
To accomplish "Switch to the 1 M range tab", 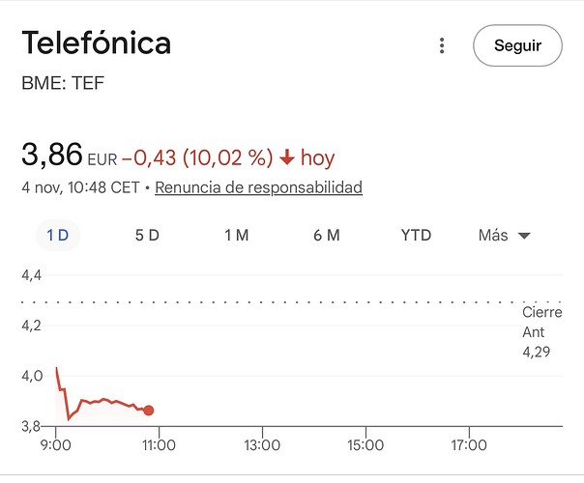I will 237,236.
